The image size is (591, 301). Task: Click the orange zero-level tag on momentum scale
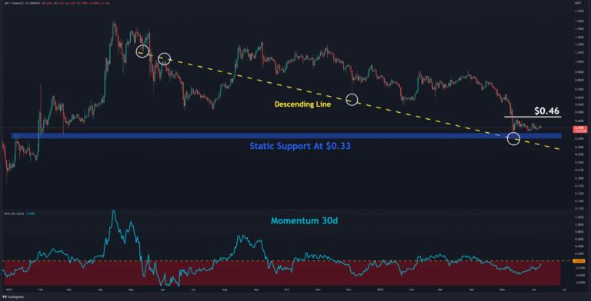pos(578,261)
